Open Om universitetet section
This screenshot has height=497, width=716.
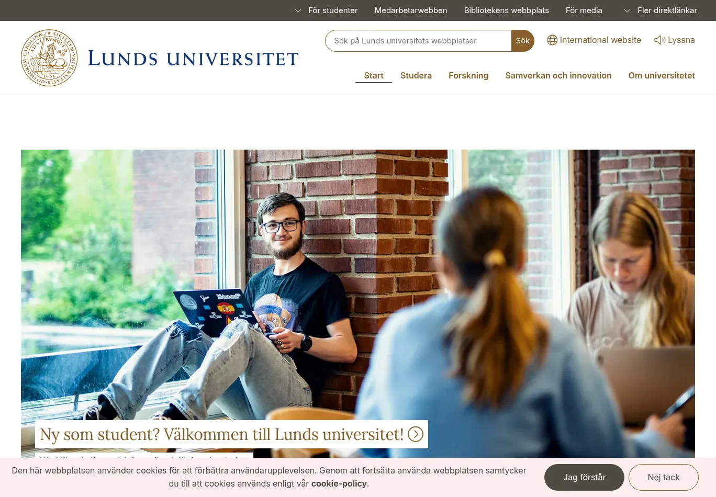[662, 75]
